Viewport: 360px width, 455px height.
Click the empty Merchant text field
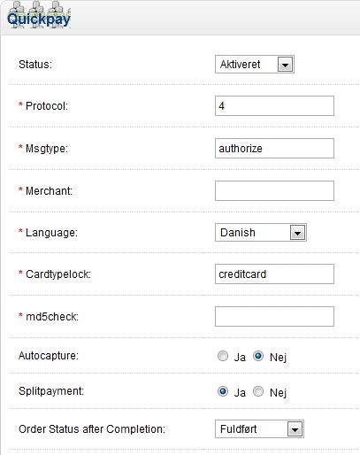[x=274, y=190]
